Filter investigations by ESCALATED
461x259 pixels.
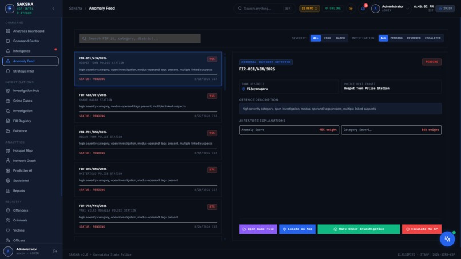coord(432,38)
